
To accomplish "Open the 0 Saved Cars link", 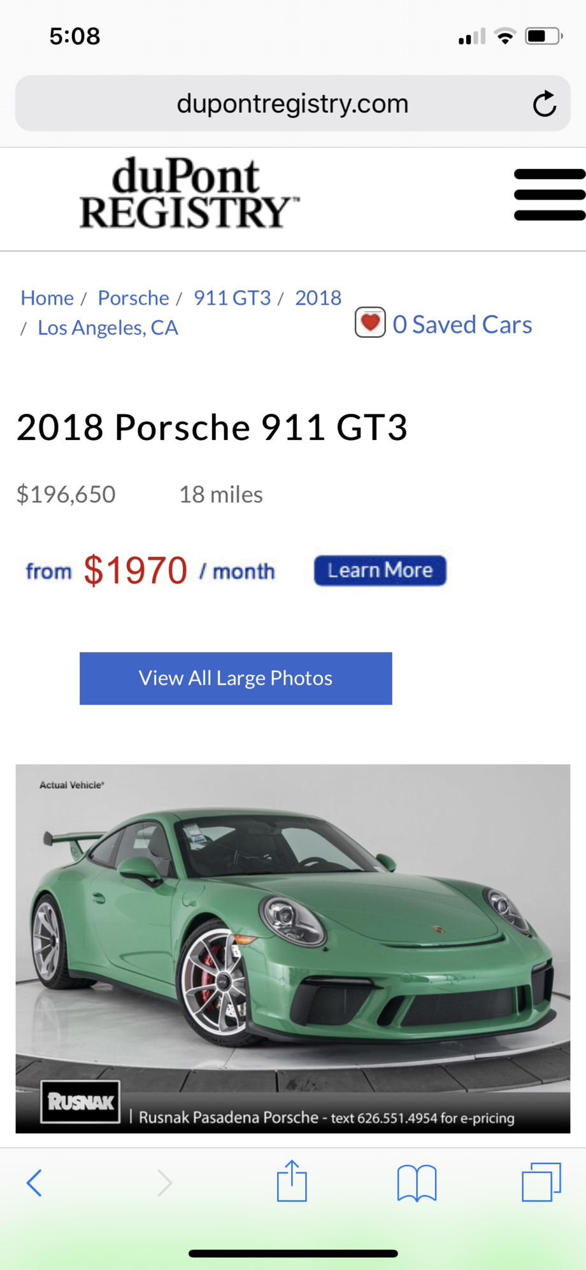I will pos(462,325).
